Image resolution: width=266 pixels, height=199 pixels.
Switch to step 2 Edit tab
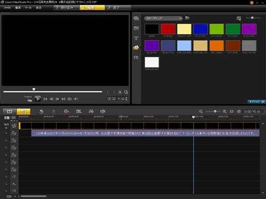click(x=92, y=8)
